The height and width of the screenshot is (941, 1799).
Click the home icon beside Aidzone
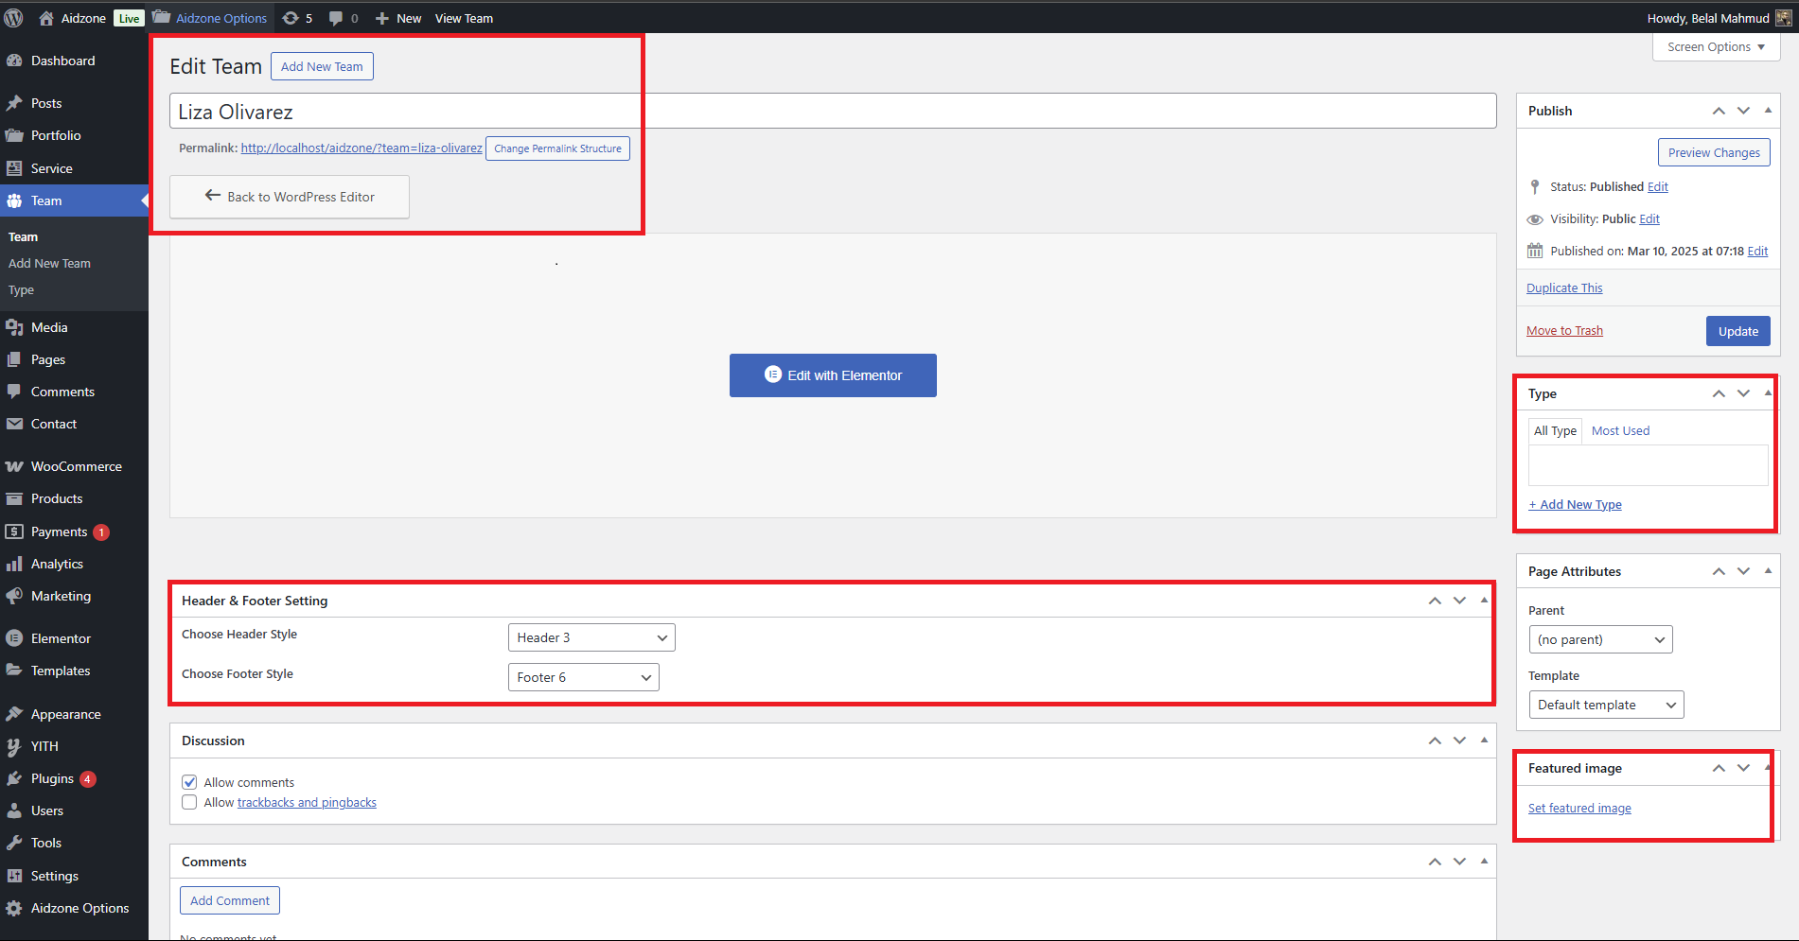pos(45,18)
